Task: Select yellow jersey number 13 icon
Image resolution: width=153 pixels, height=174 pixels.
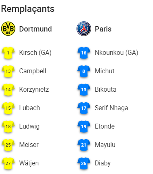Action: coord(8,71)
